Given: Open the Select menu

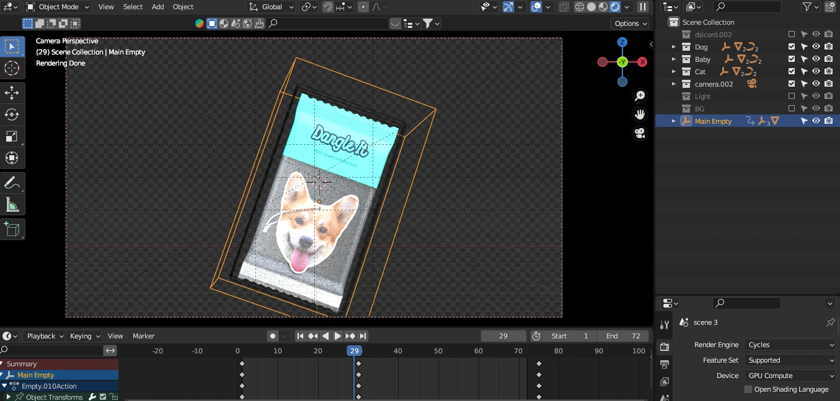Looking at the screenshot, I should click(133, 7).
